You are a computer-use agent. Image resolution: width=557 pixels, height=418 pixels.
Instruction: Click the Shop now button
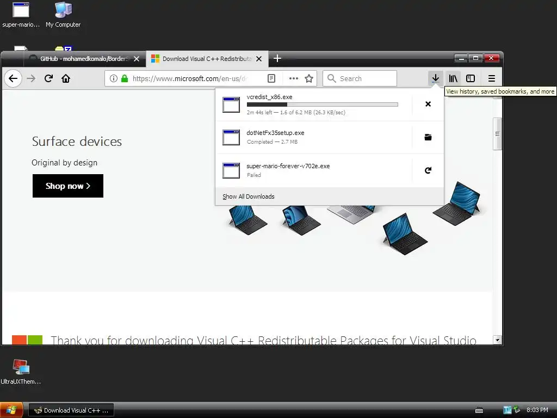(x=68, y=186)
